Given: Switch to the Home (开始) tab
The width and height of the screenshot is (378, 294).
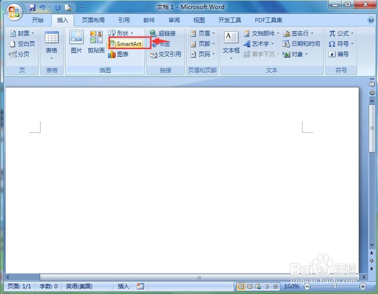Looking at the screenshot, I should [38, 20].
